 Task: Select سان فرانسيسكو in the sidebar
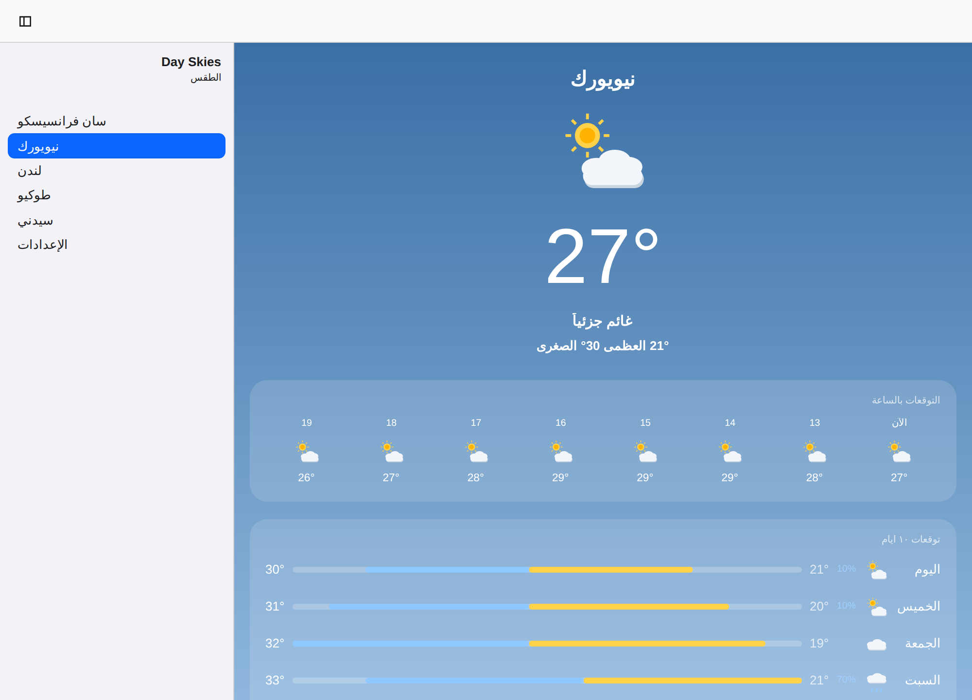[117, 121]
